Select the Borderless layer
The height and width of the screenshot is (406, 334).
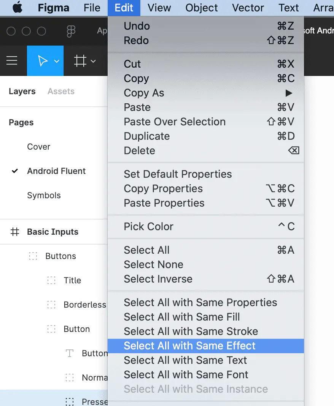(x=85, y=305)
